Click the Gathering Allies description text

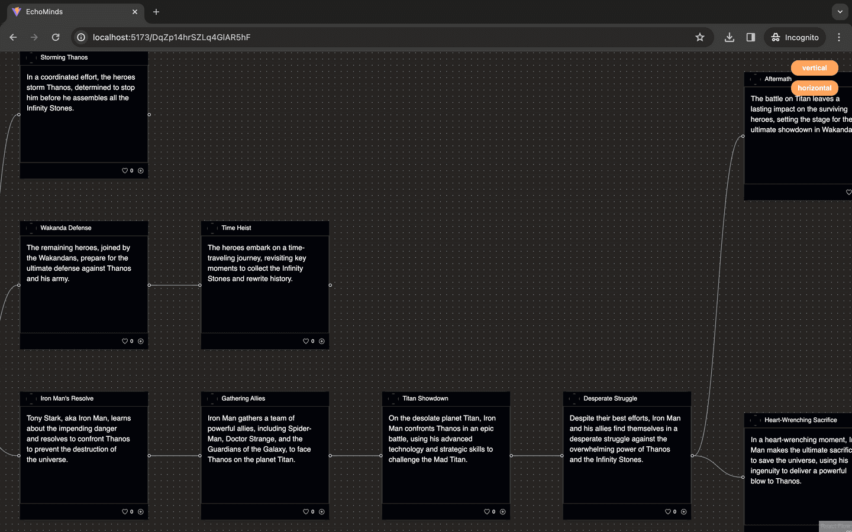pyautogui.click(x=259, y=439)
